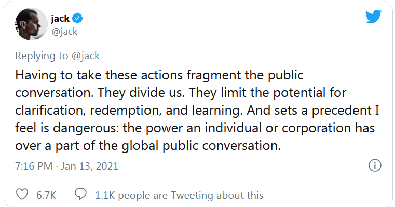Open 1.1K people are Tweeting about this

179,195
